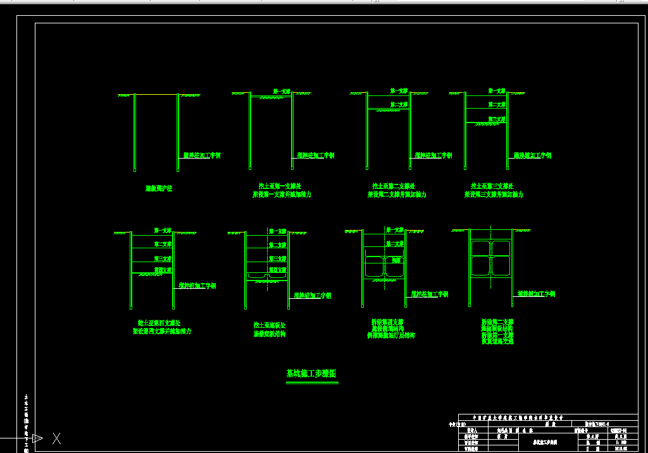Select the vertical margin text on the left frame
The height and width of the screenshot is (453, 648).
coord(26,424)
